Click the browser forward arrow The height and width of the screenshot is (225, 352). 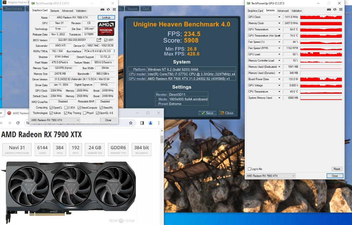tap(10, 123)
